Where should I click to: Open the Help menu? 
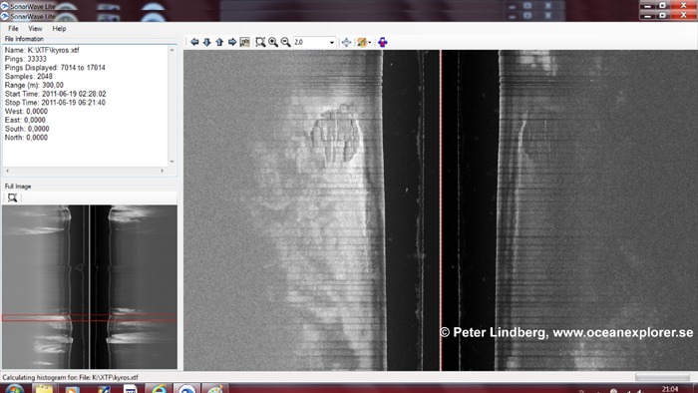point(59,29)
